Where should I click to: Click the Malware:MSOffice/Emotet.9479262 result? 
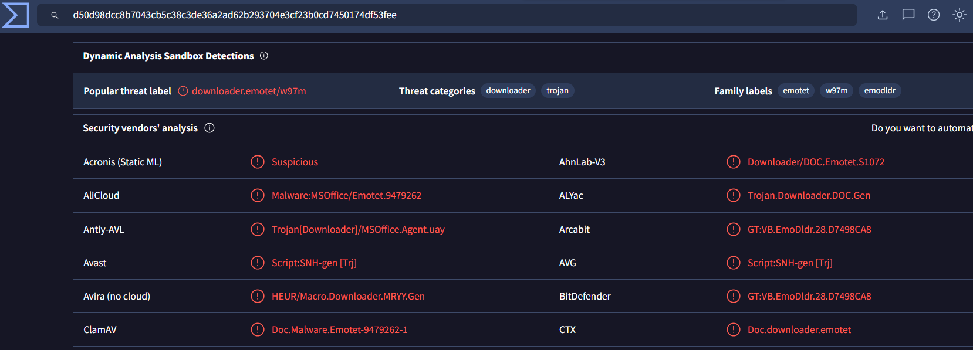pos(346,195)
